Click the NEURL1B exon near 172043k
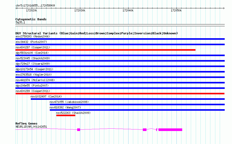Screen dimensions: 232x144 point(145,130)
